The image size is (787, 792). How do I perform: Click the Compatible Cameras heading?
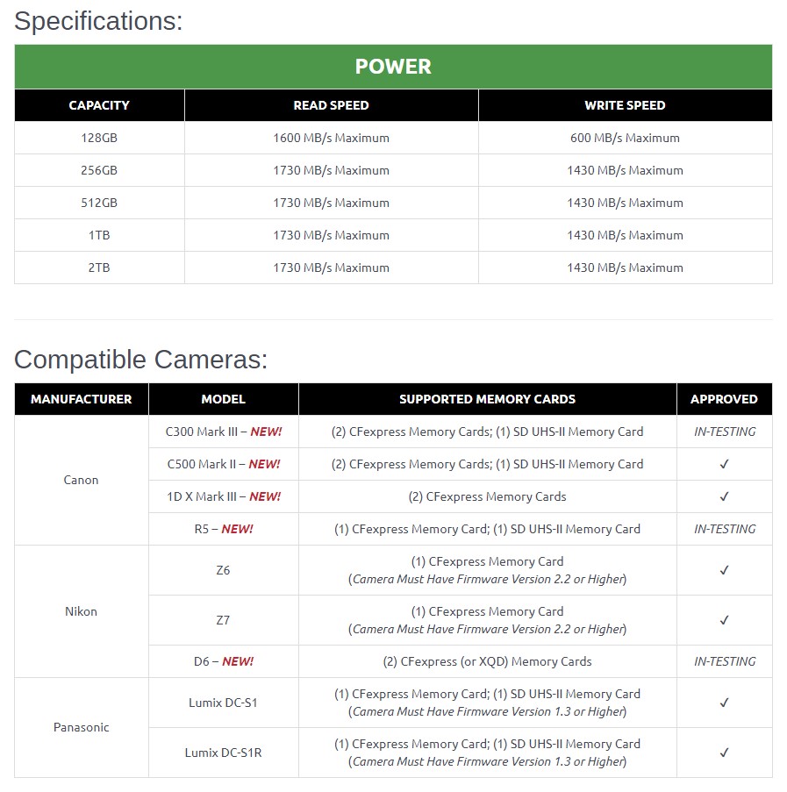point(140,360)
